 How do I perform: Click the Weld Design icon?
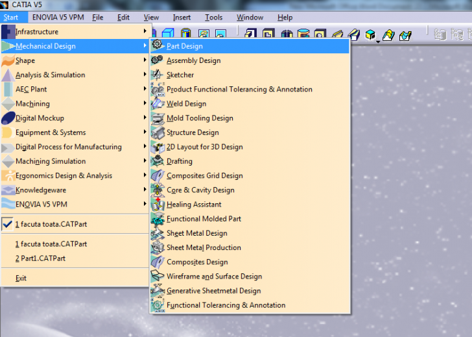pos(158,103)
